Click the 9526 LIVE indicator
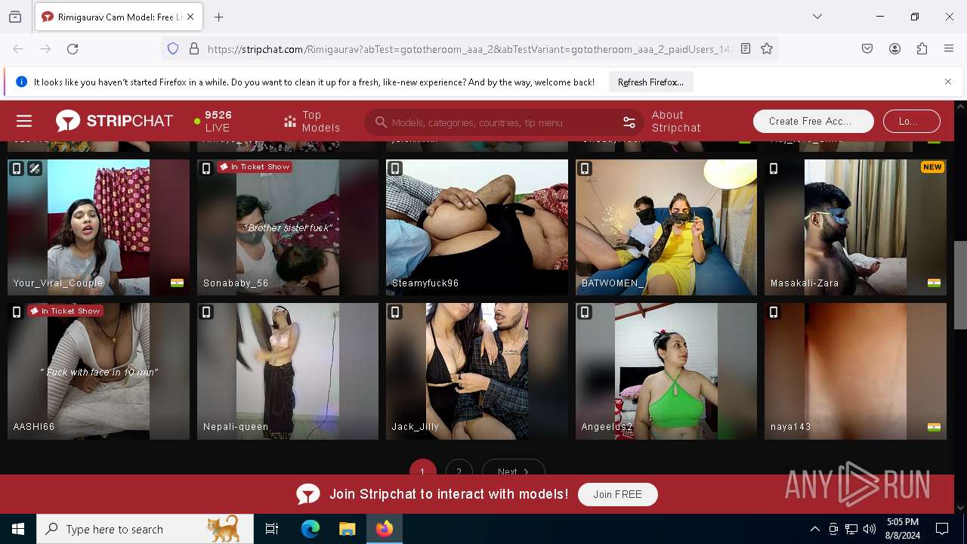The height and width of the screenshot is (544, 967). [213, 121]
